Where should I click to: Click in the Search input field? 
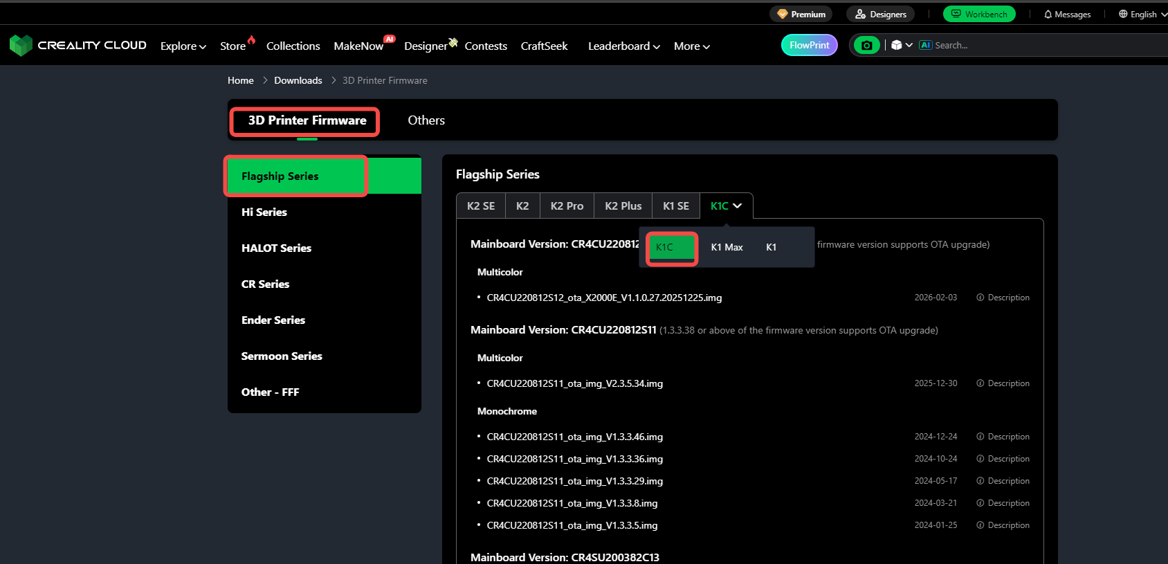click(x=1038, y=45)
